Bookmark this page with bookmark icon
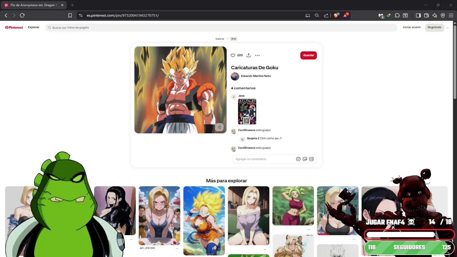The width and height of the screenshot is (457, 257). coord(70,15)
